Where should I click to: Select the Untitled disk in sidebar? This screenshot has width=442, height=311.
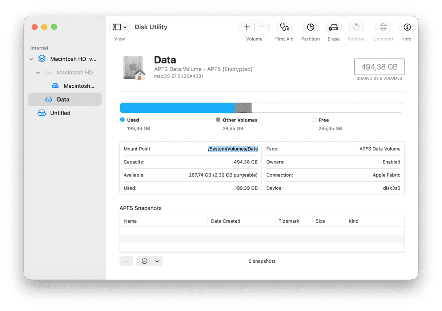tap(65, 113)
